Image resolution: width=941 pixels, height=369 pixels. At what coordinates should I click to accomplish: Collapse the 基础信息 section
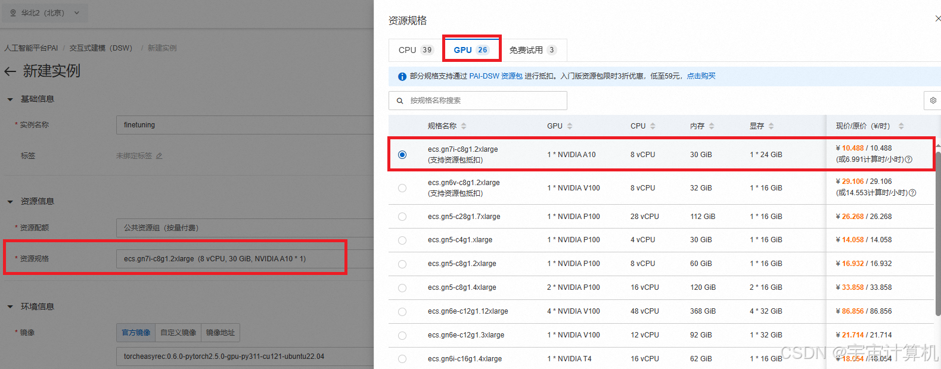point(10,99)
